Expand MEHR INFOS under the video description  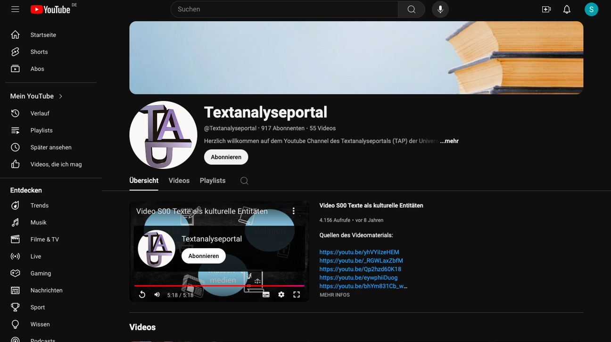coord(334,294)
